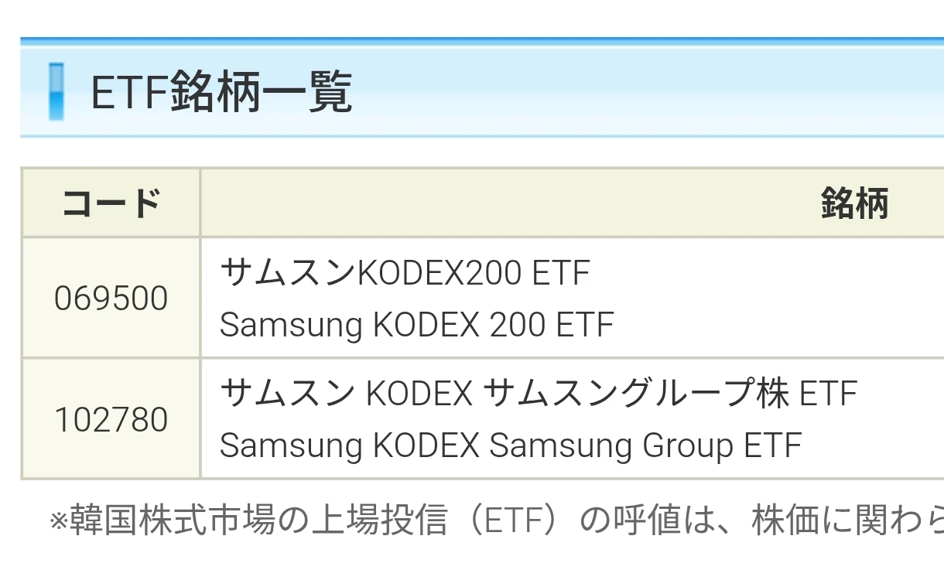Open サムスン KODEX サムスングループ株 ETF entry
The height and width of the screenshot is (570, 944).
[x=539, y=394]
